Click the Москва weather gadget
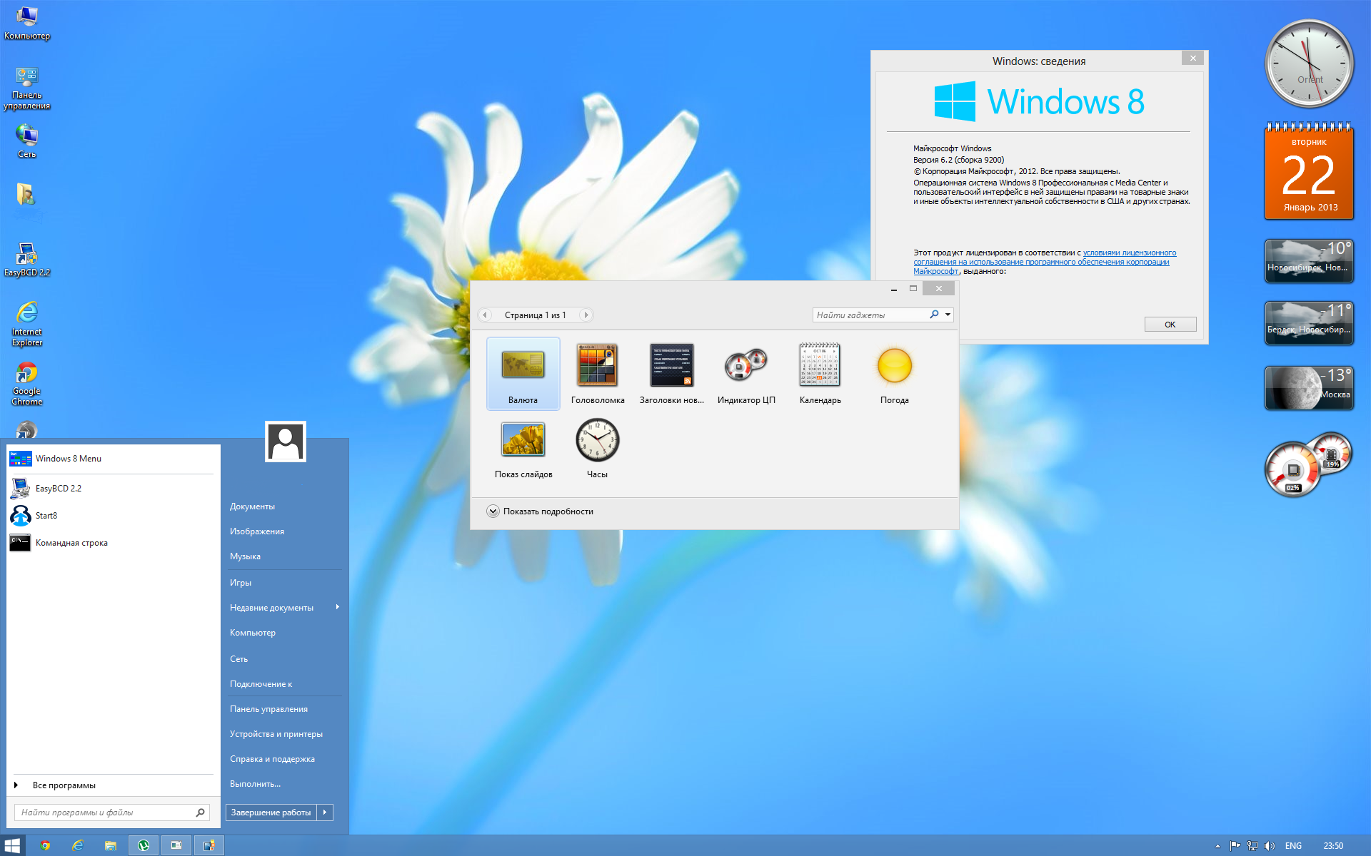This screenshot has width=1371, height=856. tap(1310, 388)
